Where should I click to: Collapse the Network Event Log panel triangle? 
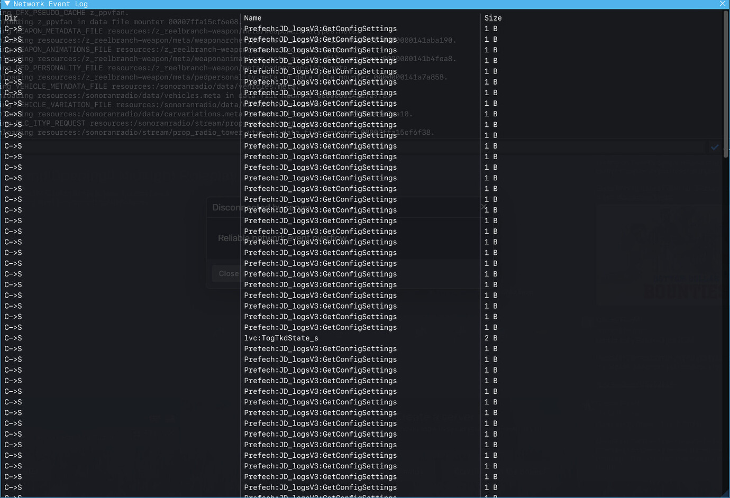pos(6,4)
